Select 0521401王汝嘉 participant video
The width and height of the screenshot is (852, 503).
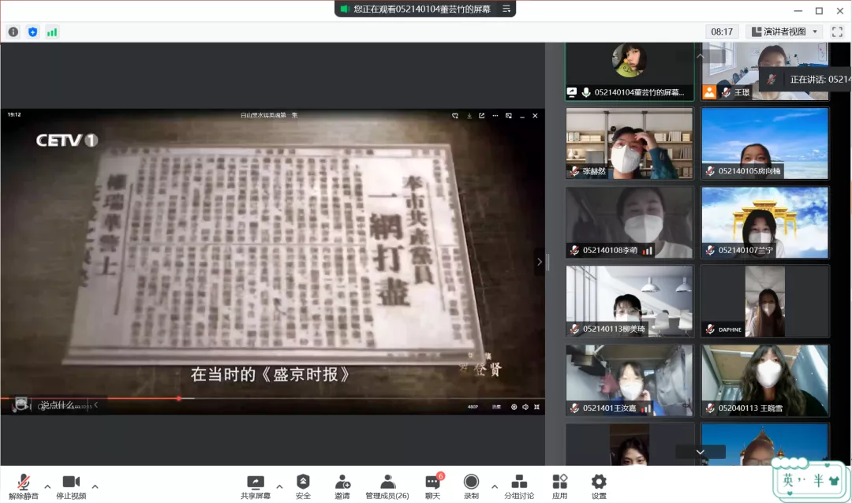pos(630,380)
